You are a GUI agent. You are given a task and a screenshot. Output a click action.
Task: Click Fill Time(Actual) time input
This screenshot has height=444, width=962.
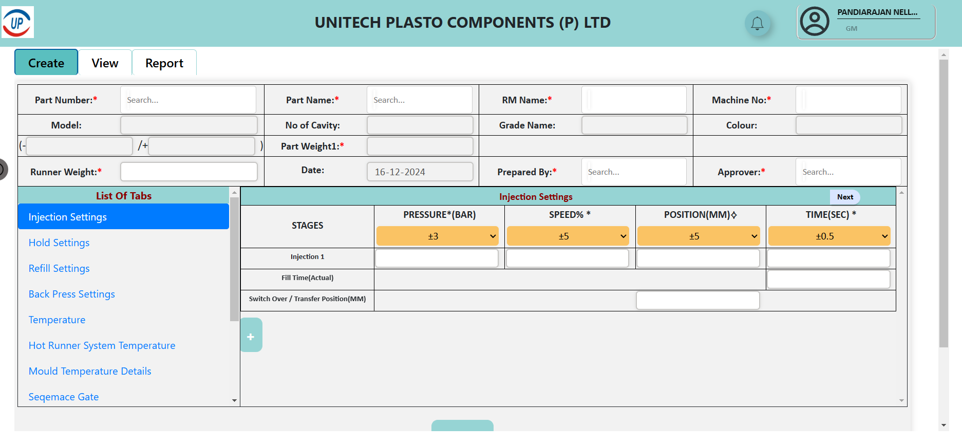point(829,279)
